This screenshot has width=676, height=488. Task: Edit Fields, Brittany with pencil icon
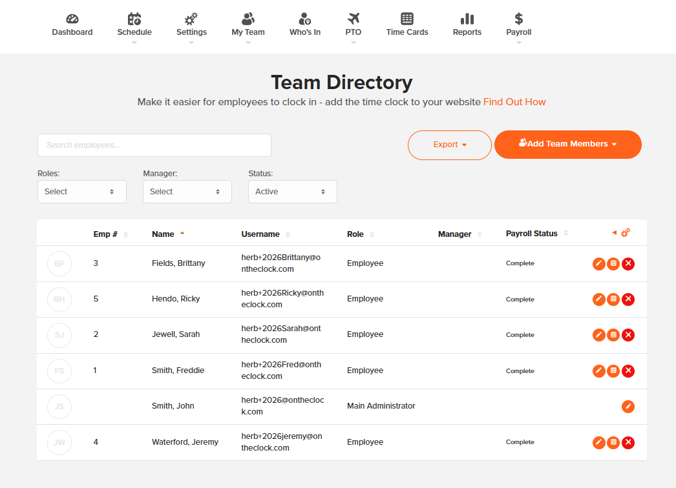pyautogui.click(x=599, y=263)
